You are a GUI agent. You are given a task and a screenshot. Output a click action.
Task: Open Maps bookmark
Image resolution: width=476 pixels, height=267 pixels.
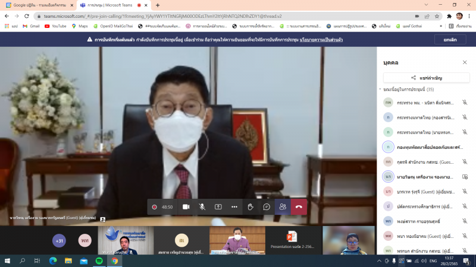pos(80,26)
